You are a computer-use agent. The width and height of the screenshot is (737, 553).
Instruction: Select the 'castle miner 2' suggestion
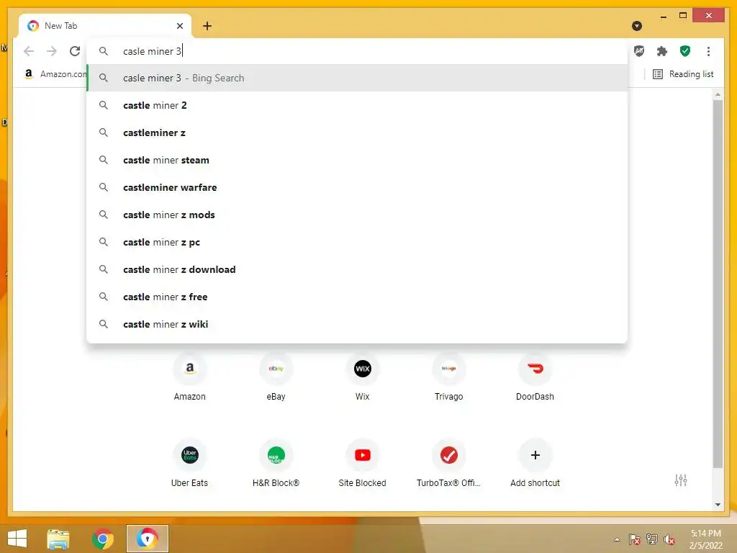(x=357, y=105)
